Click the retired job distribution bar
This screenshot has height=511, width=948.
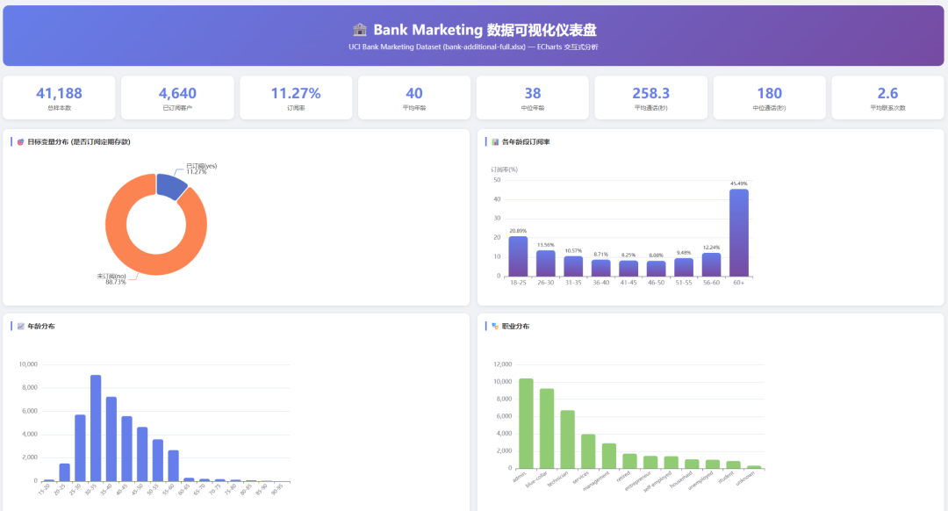[630, 462]
